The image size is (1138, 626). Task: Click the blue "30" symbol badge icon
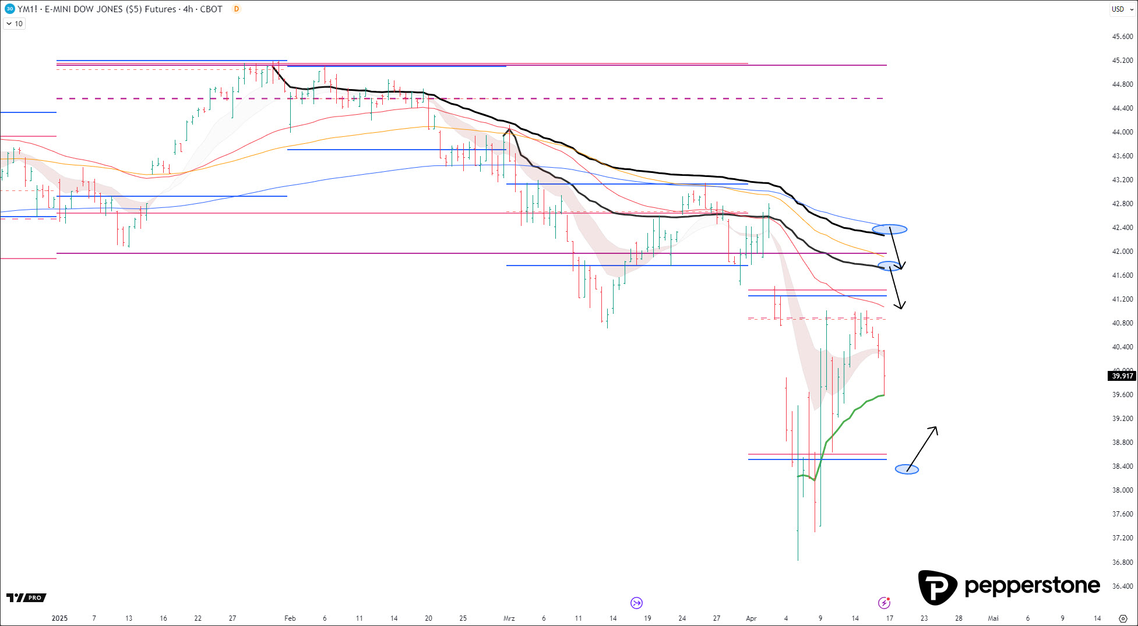point(8,9)
